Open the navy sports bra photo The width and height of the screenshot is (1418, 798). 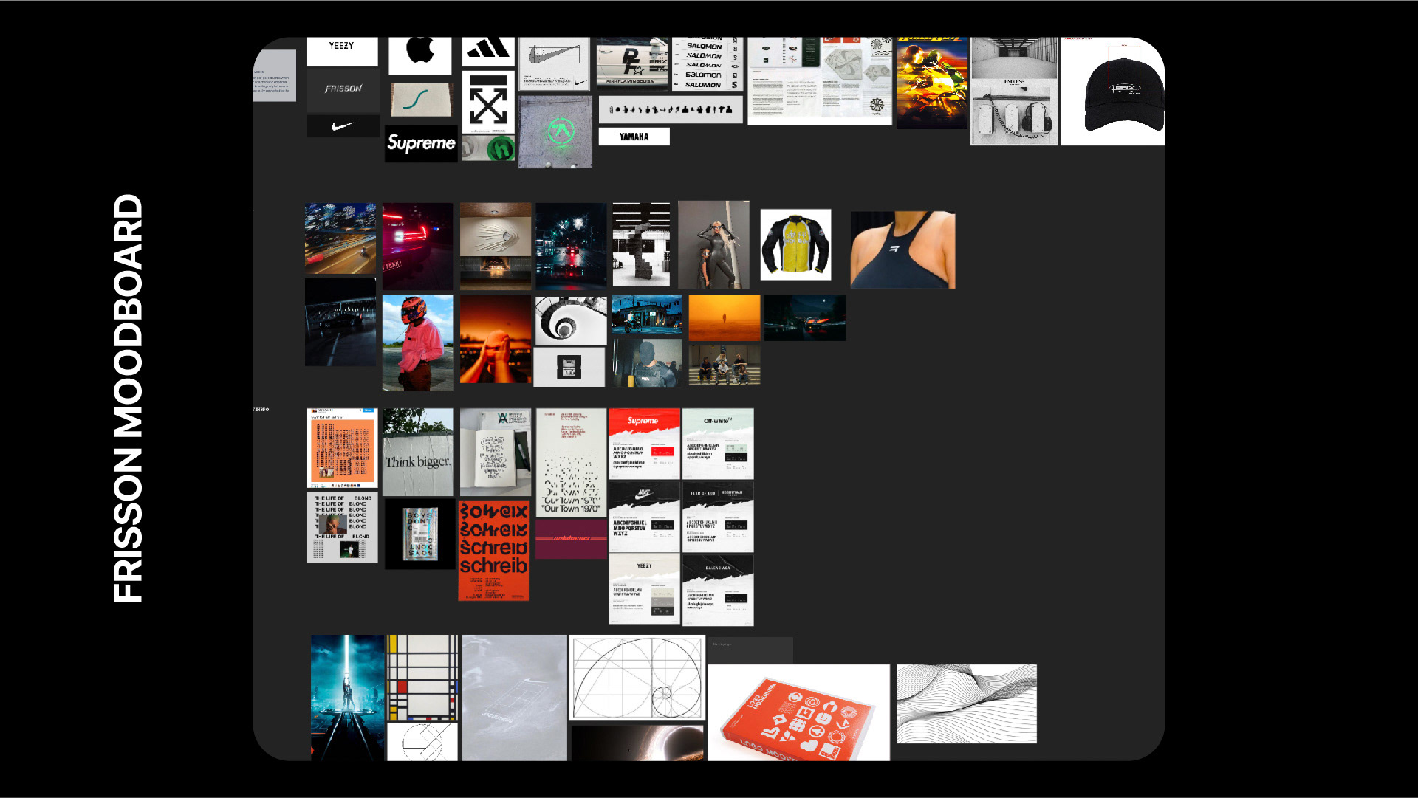(x=902, y=250)
